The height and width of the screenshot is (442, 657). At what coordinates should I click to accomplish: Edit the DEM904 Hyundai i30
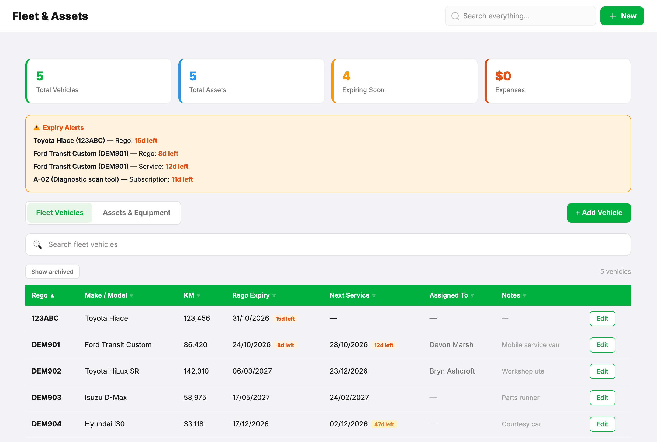pos(602,424)
